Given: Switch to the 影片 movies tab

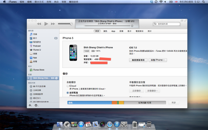Looking at the screenshot, I should (x=129, y=31).
